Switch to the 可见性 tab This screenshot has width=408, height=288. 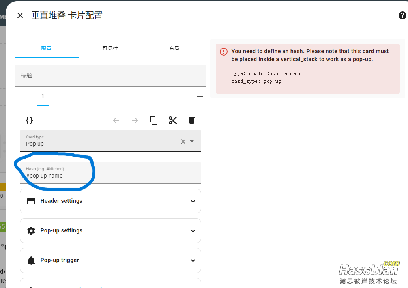110,49
